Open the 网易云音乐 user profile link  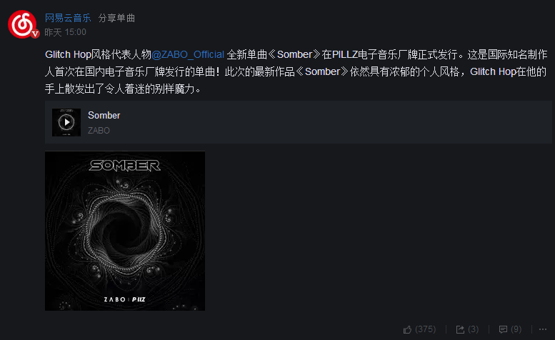68,18
